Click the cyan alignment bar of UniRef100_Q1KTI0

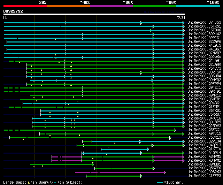pyautogui.click(x=124, y=149)
